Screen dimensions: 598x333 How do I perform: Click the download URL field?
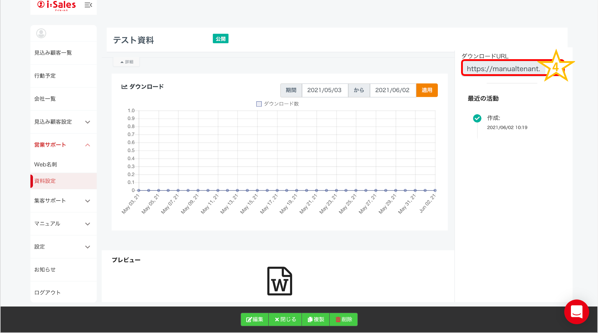pyautogui.click(x=503, y=69)
